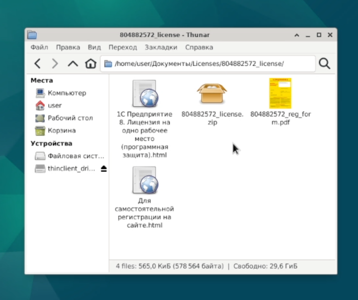The height and width of the screenshot is (300, 358).
Task: Select the 1C Предприятие license html file icon
Action: [x=146, y=94]
